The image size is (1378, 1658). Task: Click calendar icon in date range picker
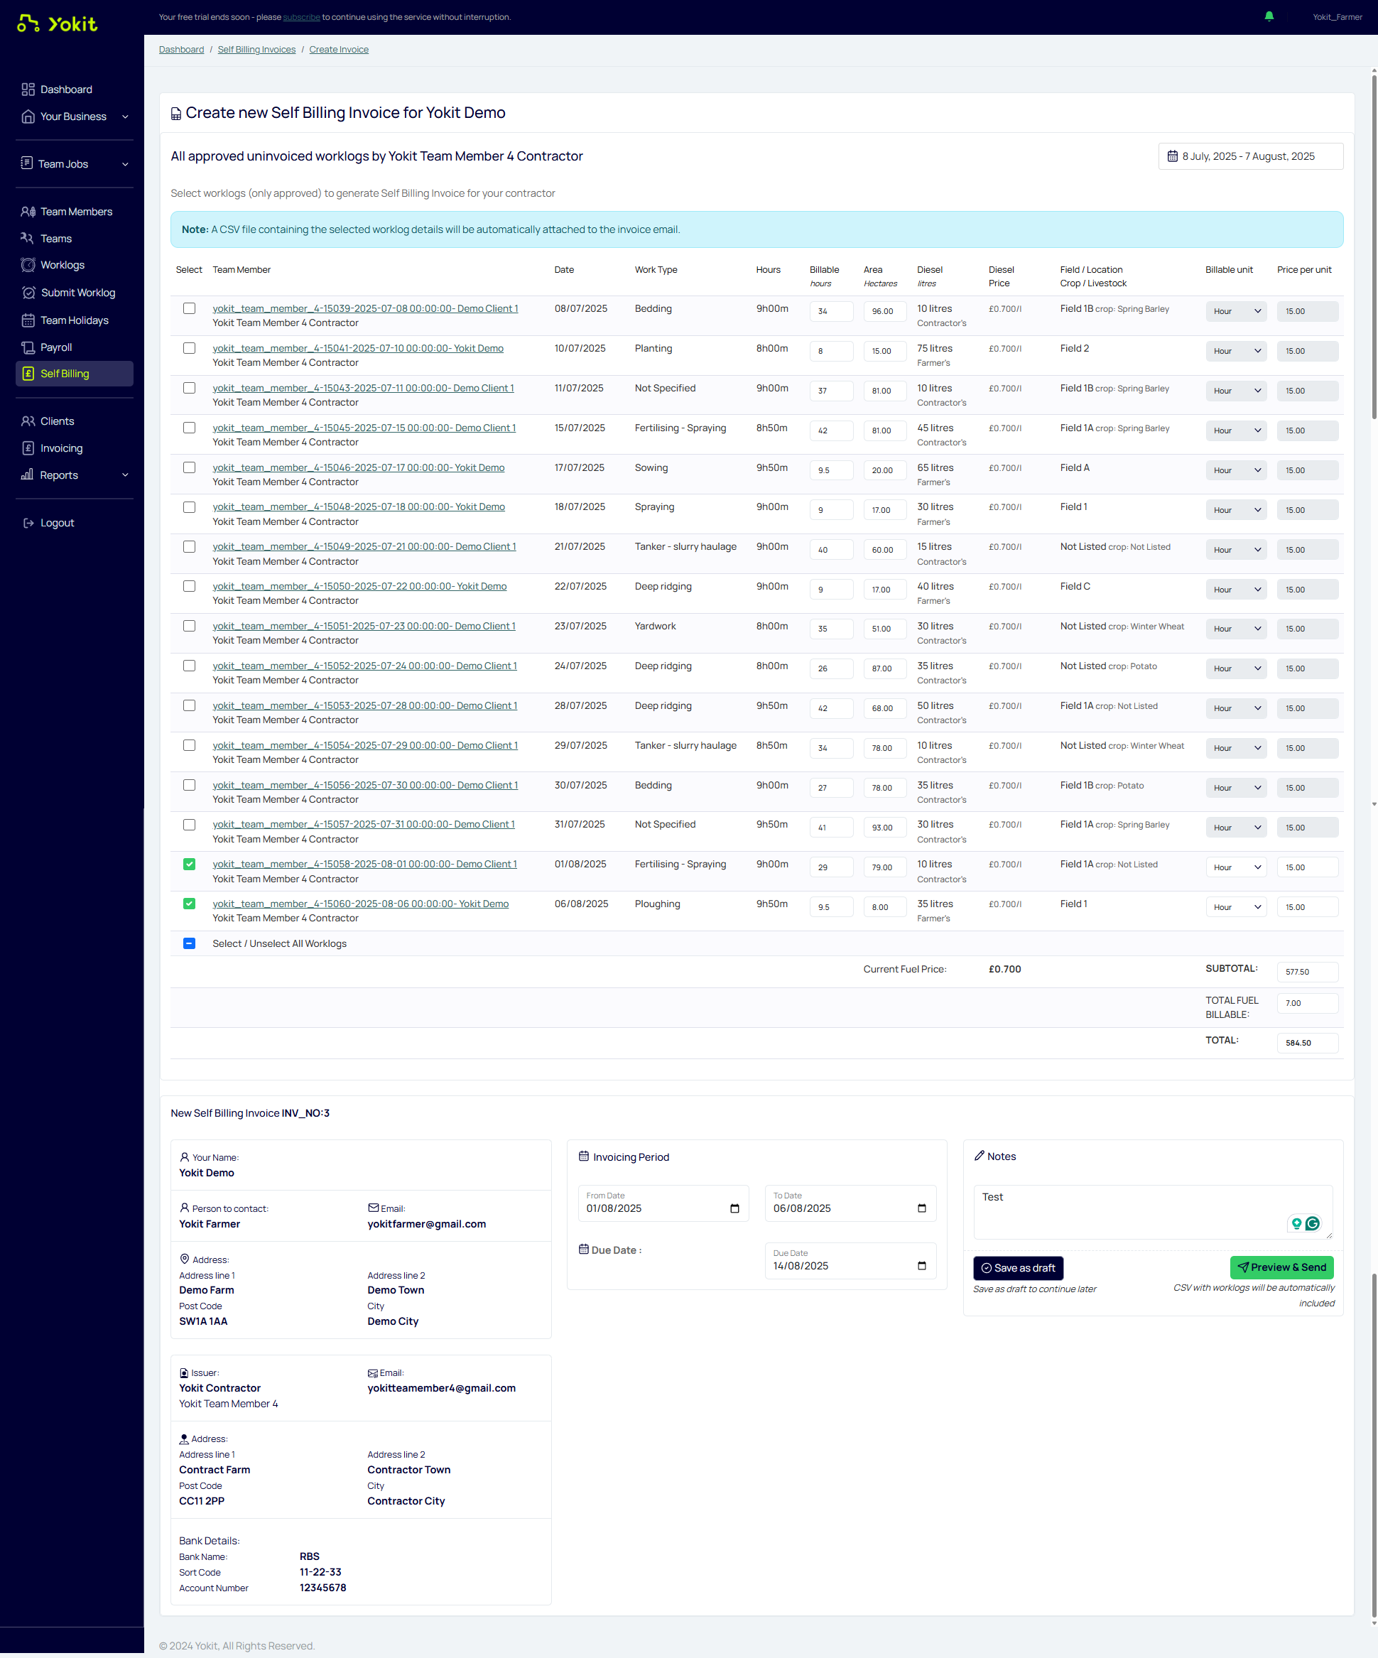pyautogui.click(x=1172, y=156)
